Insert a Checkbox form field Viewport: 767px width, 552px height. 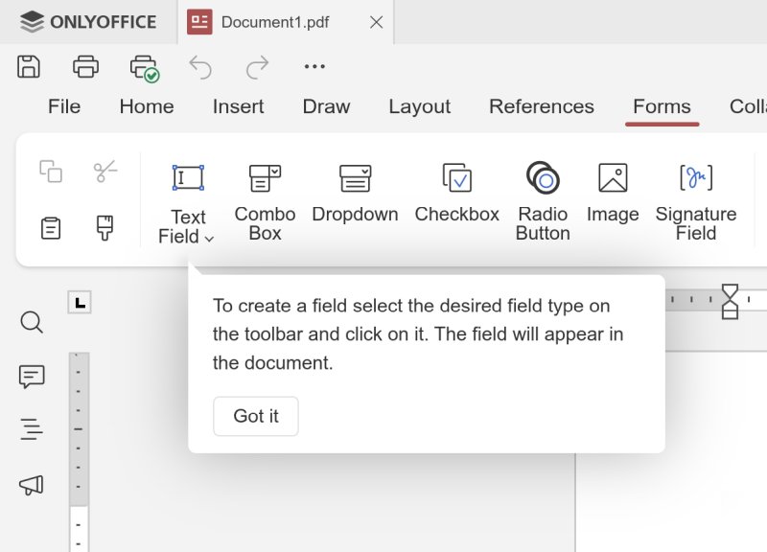coord(456,192)
